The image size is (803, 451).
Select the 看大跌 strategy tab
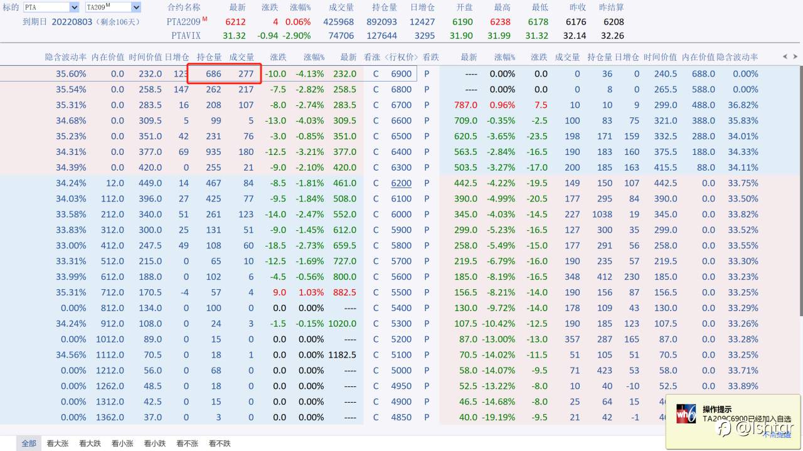[90, 443]
